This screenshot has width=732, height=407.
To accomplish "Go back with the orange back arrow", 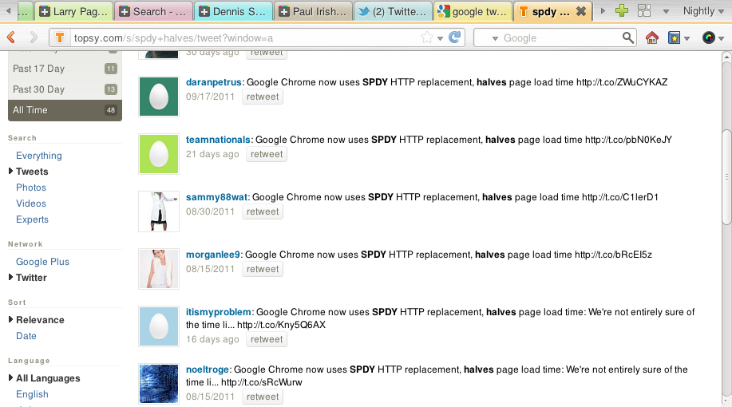I will [11, 38].
